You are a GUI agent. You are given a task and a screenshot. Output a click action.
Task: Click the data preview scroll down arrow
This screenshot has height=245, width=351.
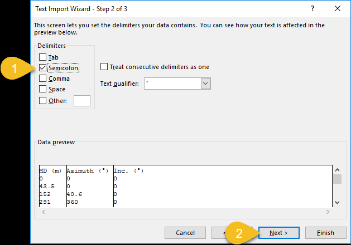click(336, 203)
